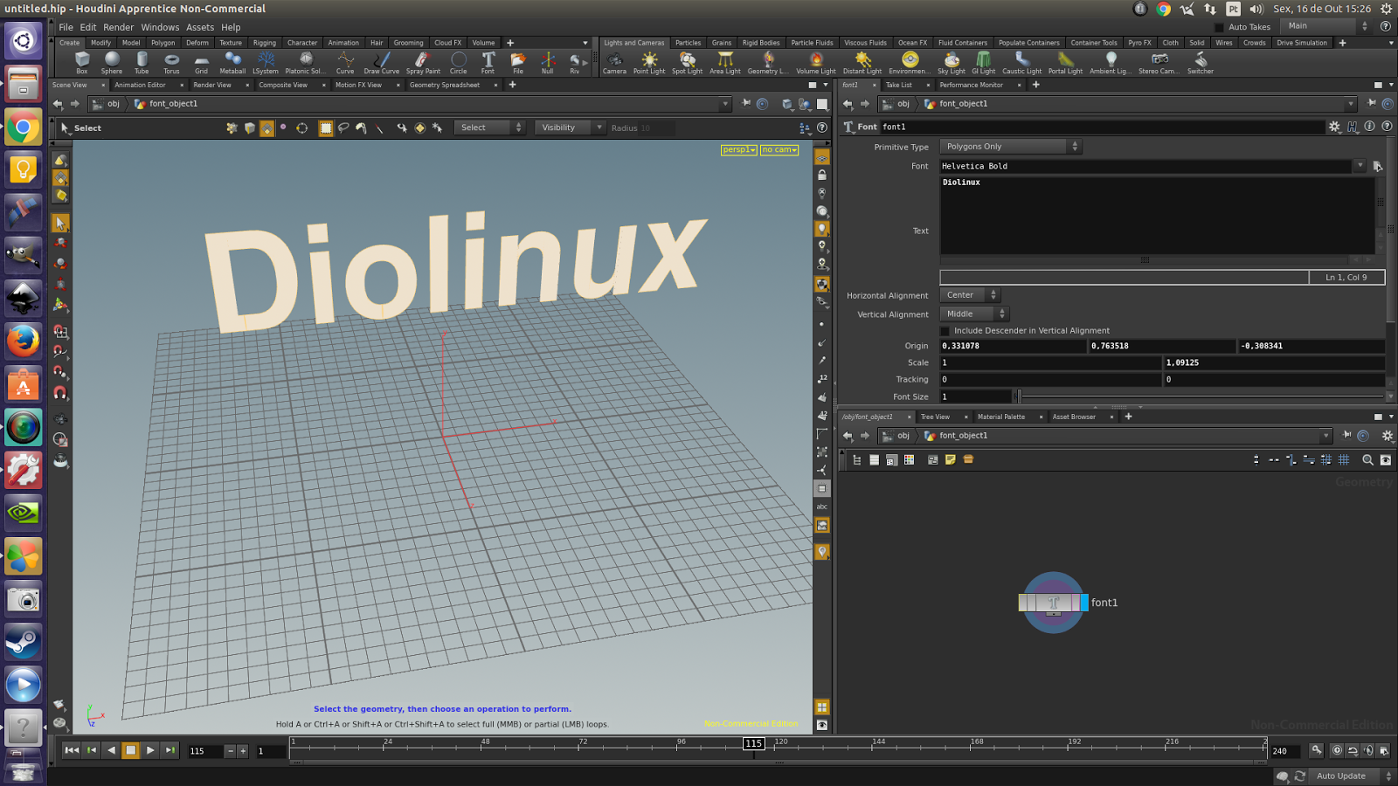Click the Switcher shelf tool

pyautogui.click(x=1201, y=62)
